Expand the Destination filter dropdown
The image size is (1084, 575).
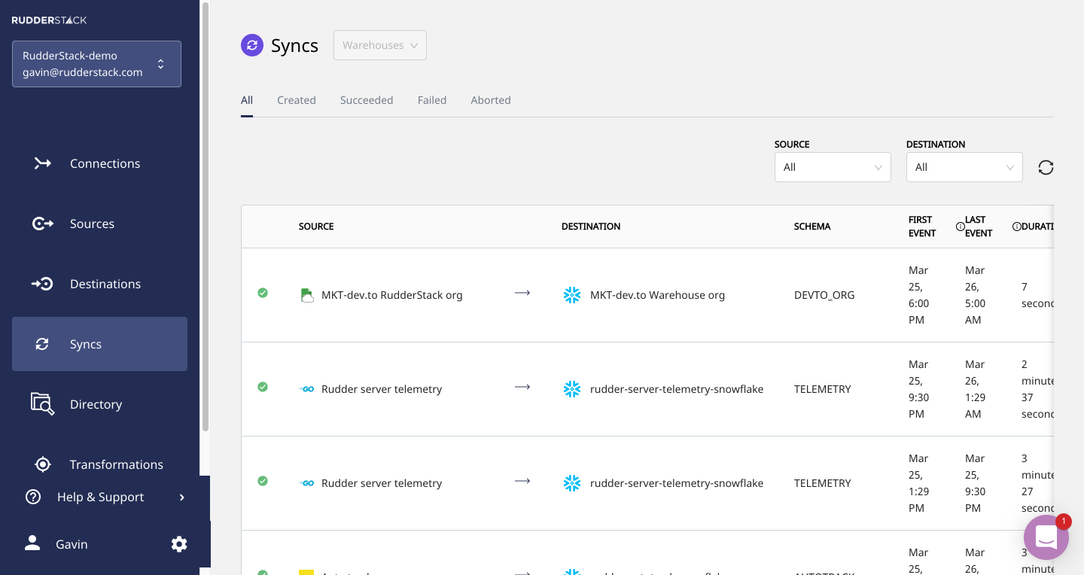[x=964, y=167]
